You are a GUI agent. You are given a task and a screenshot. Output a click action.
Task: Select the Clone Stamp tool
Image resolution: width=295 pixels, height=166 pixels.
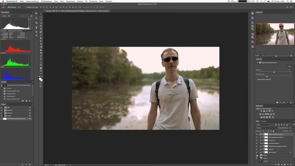(x=41, y=38)
